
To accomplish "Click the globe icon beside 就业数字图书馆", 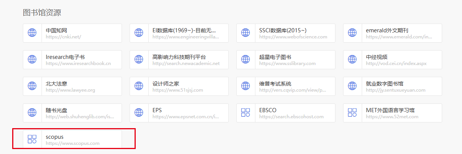I will tap(352, 86).
